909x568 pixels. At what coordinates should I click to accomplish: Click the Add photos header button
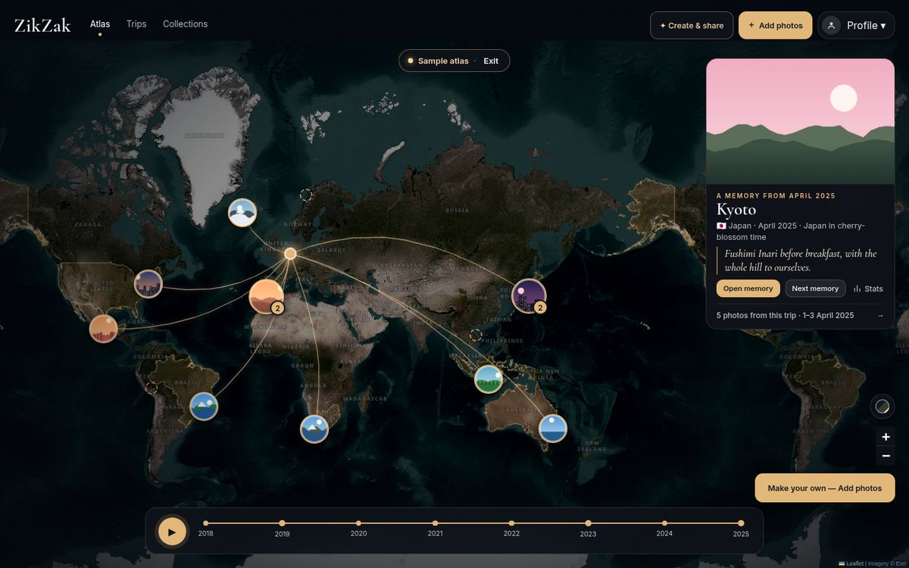(776, 25)
